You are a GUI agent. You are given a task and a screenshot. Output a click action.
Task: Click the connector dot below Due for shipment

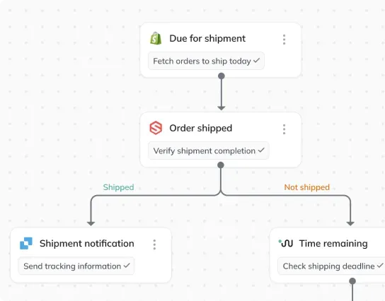222,76
